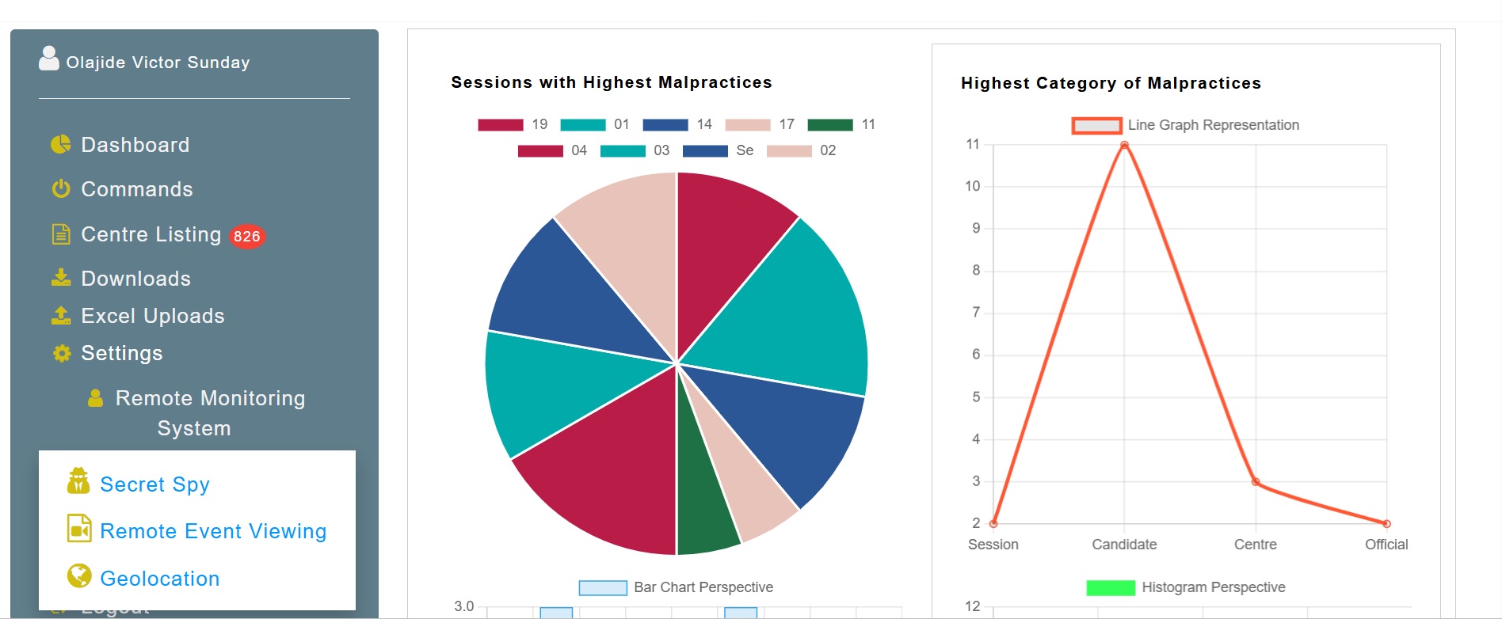
Task: Open the Geolocation link
Action: click(160, 579)
